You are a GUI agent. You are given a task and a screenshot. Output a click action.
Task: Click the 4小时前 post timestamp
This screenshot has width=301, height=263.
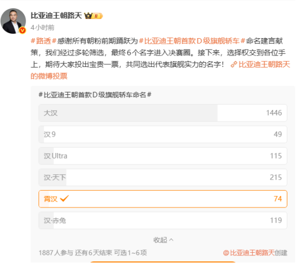(x=42, y=28)
